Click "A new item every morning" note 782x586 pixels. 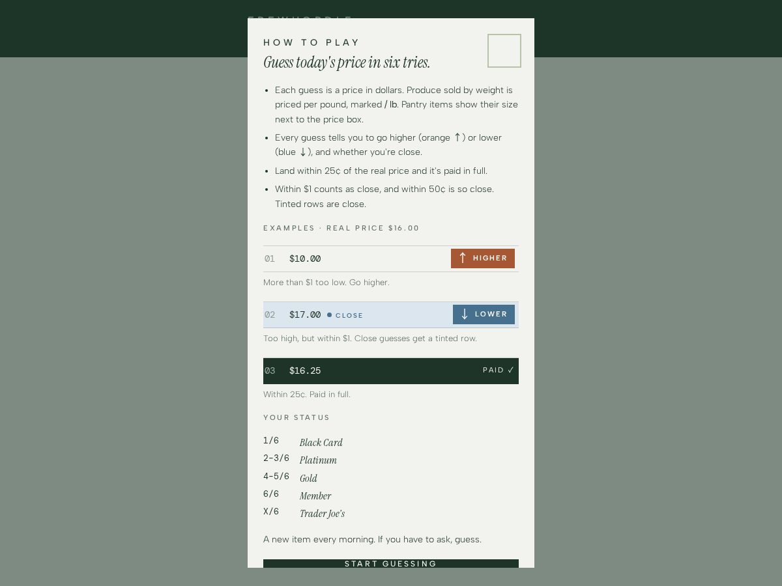pos(372,540)
